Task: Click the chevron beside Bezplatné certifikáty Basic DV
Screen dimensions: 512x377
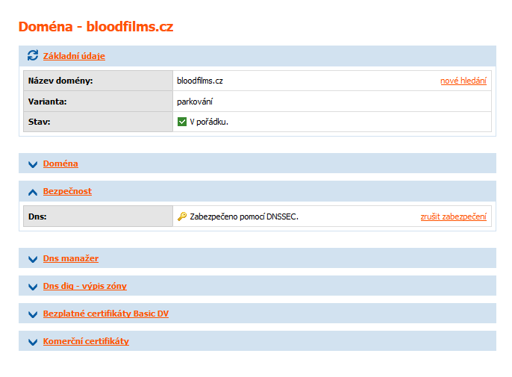Action: pos(32,314)
